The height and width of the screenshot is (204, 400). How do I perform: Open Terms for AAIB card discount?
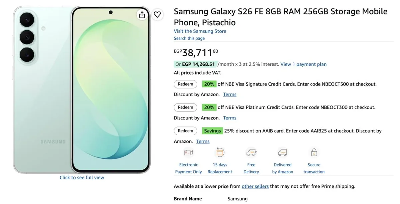click(x=203, y=141)
